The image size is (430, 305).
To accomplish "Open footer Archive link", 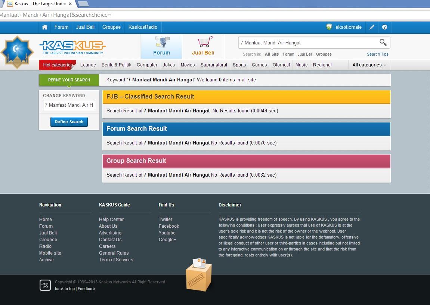I will (x=46, y=260).
